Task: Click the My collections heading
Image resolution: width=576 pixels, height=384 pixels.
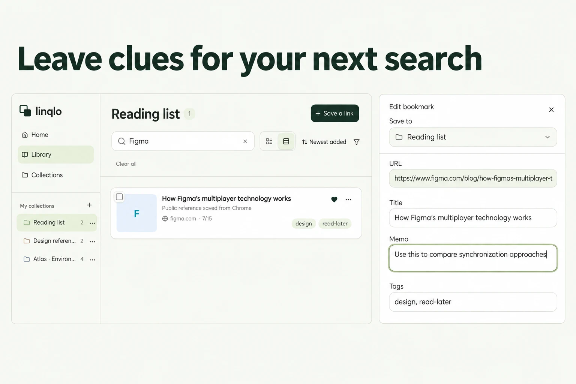Action: (x=37, y=206)
